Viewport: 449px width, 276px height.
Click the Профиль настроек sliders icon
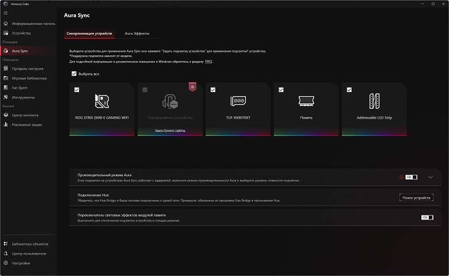pyautogui.click(x=6, y=69)
